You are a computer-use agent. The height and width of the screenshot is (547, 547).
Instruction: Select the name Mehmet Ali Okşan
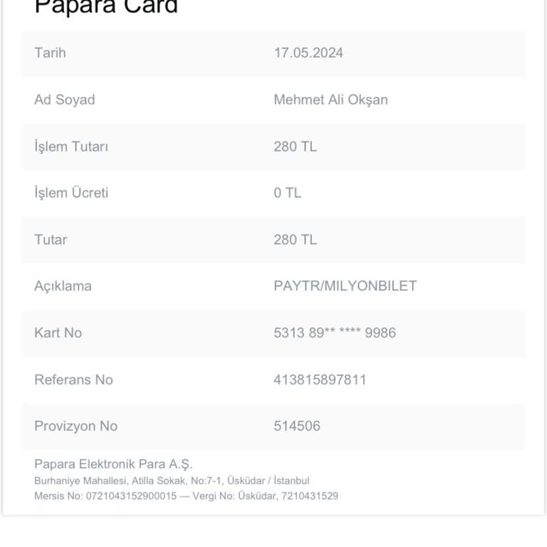click(x=330, y=100)
